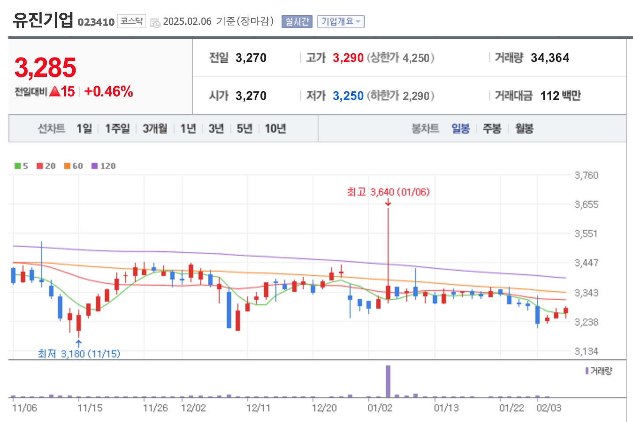
Task: Click the calendar icon beside the date
Action: click(x=155, y=22)
